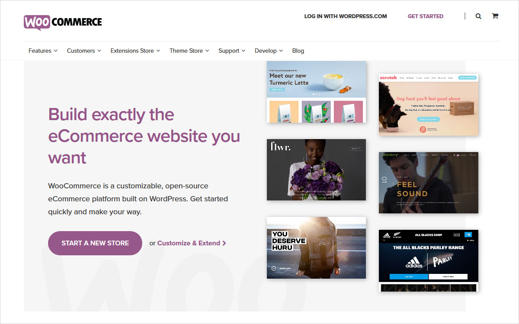
Task: Open the Extensions Store dropdown
Action: [135, 51]
